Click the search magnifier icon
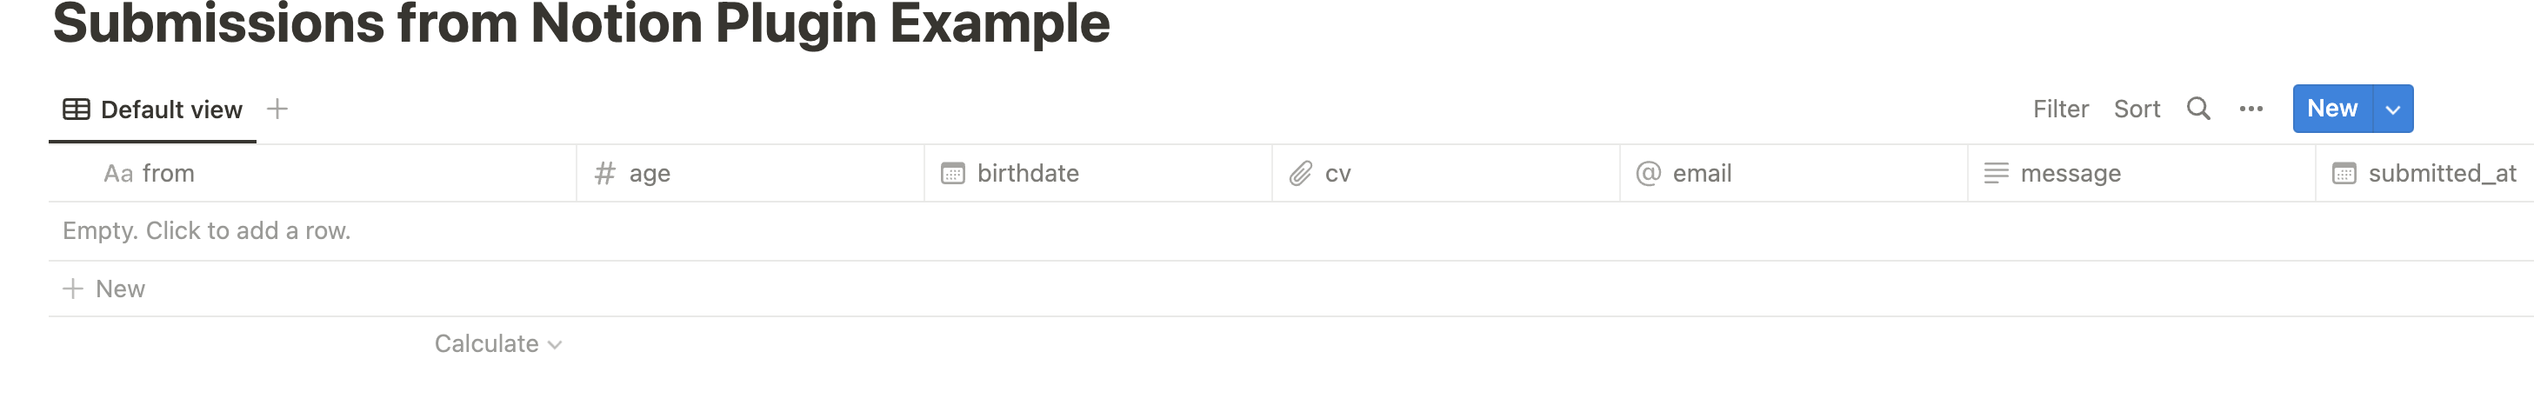 pos(2198,108)
